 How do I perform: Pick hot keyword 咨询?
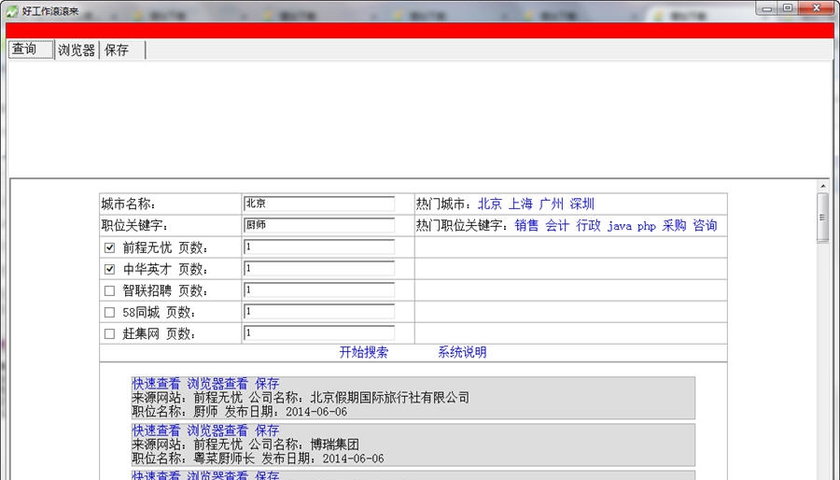click(x=705, y=226)
